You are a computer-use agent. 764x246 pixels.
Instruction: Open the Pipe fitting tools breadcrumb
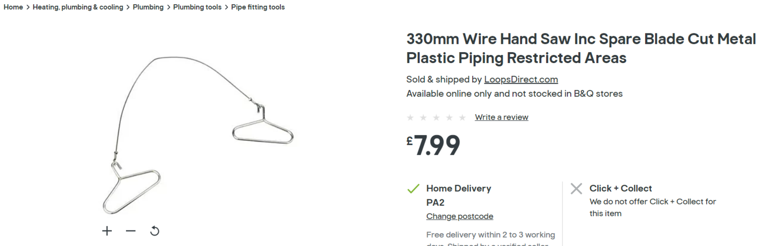coord(258,7)
